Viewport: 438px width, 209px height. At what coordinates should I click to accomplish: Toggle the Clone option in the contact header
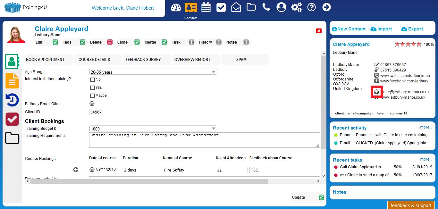137,42
